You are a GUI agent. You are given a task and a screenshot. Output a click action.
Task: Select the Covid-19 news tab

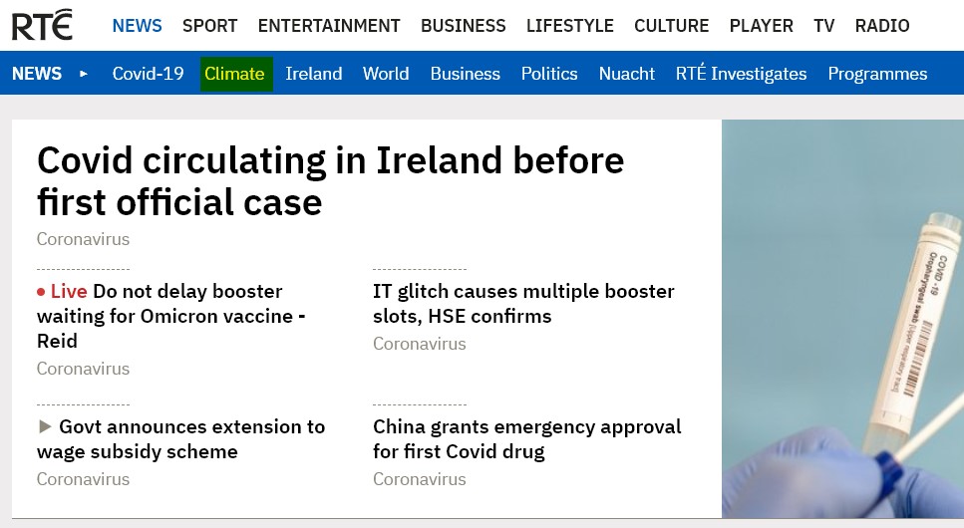pyautogui.click(x=148, y=74)
